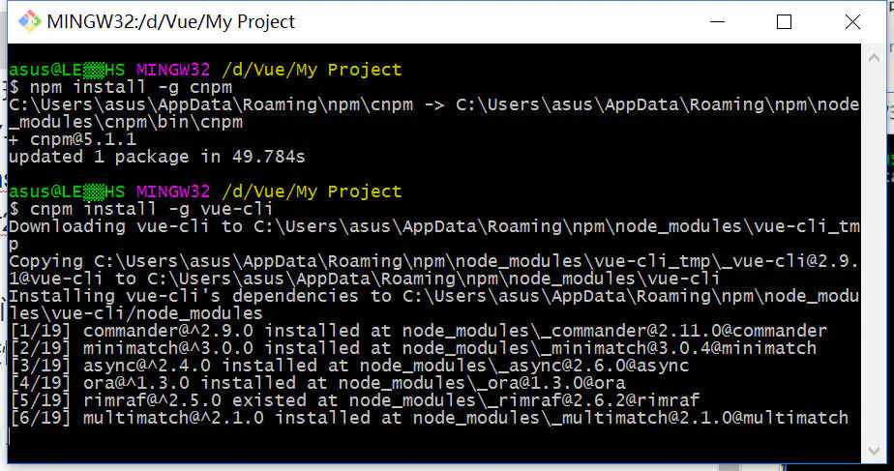Image resolution: width=894 pixels, height=471 pixels.
Task: Click the [2/19] minimatch install line
Action: click(x=413, y=348)
